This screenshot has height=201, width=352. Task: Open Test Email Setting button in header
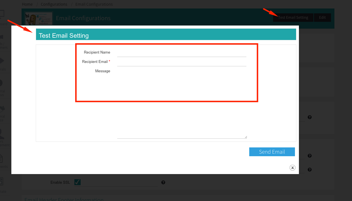(293, 18)
